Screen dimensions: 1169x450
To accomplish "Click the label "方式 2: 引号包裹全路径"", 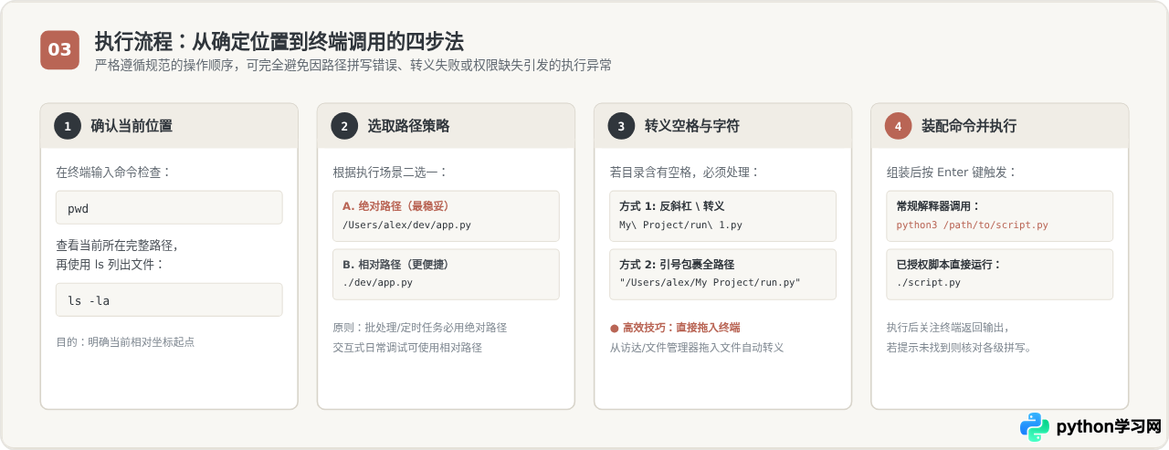I will [x=677, y=264].
